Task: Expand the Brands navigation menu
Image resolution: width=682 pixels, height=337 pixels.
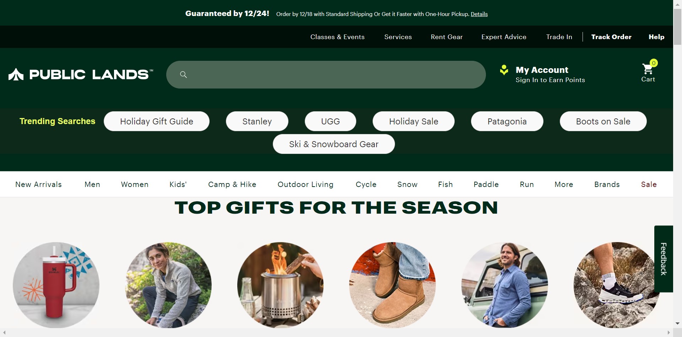Action: click(607, 184)
